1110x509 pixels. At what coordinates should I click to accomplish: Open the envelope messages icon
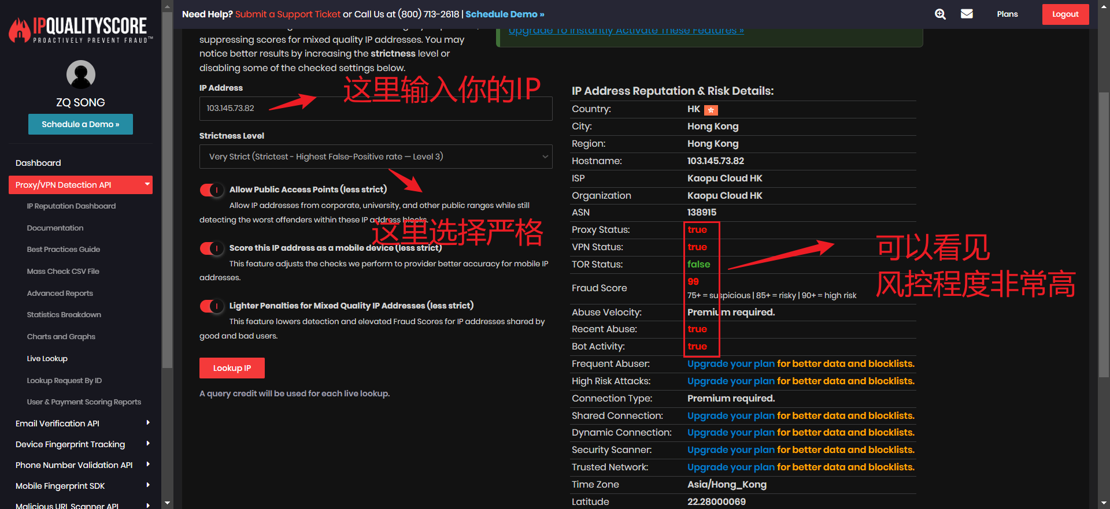[967, 14]
